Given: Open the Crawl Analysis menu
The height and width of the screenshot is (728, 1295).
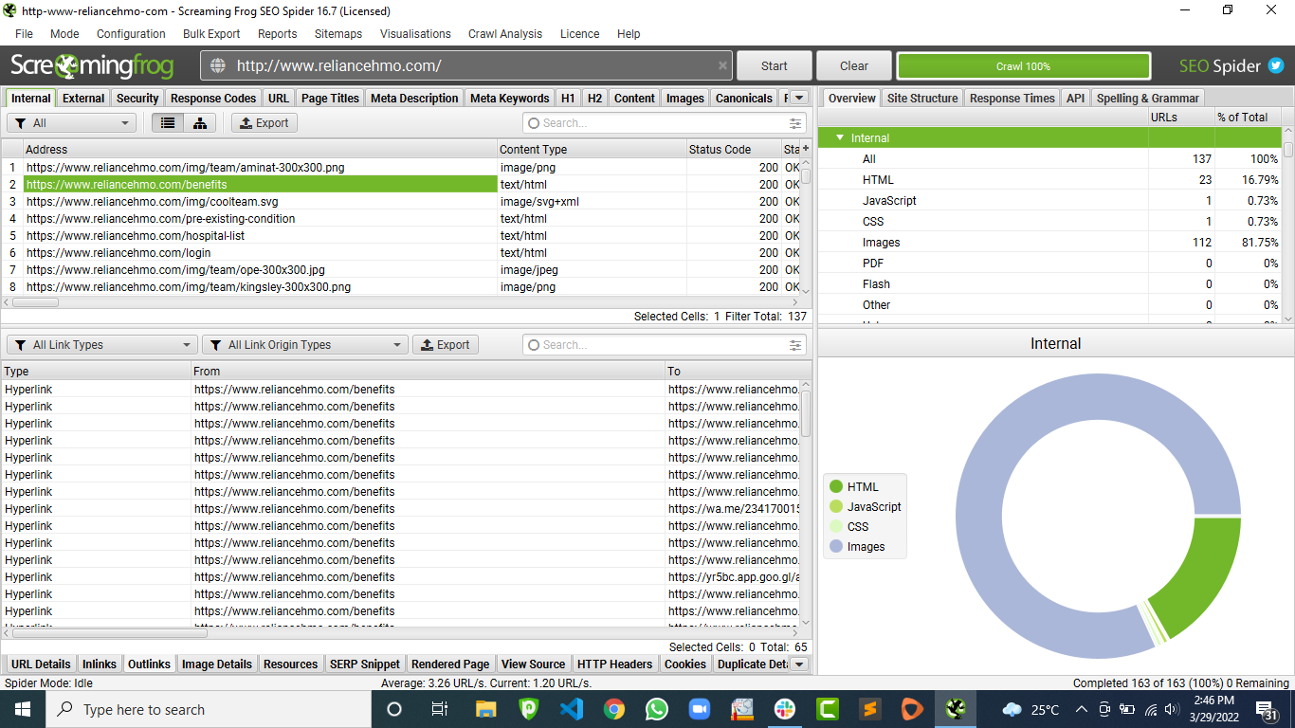Looking at the screenshot, I should coord(505,33).
